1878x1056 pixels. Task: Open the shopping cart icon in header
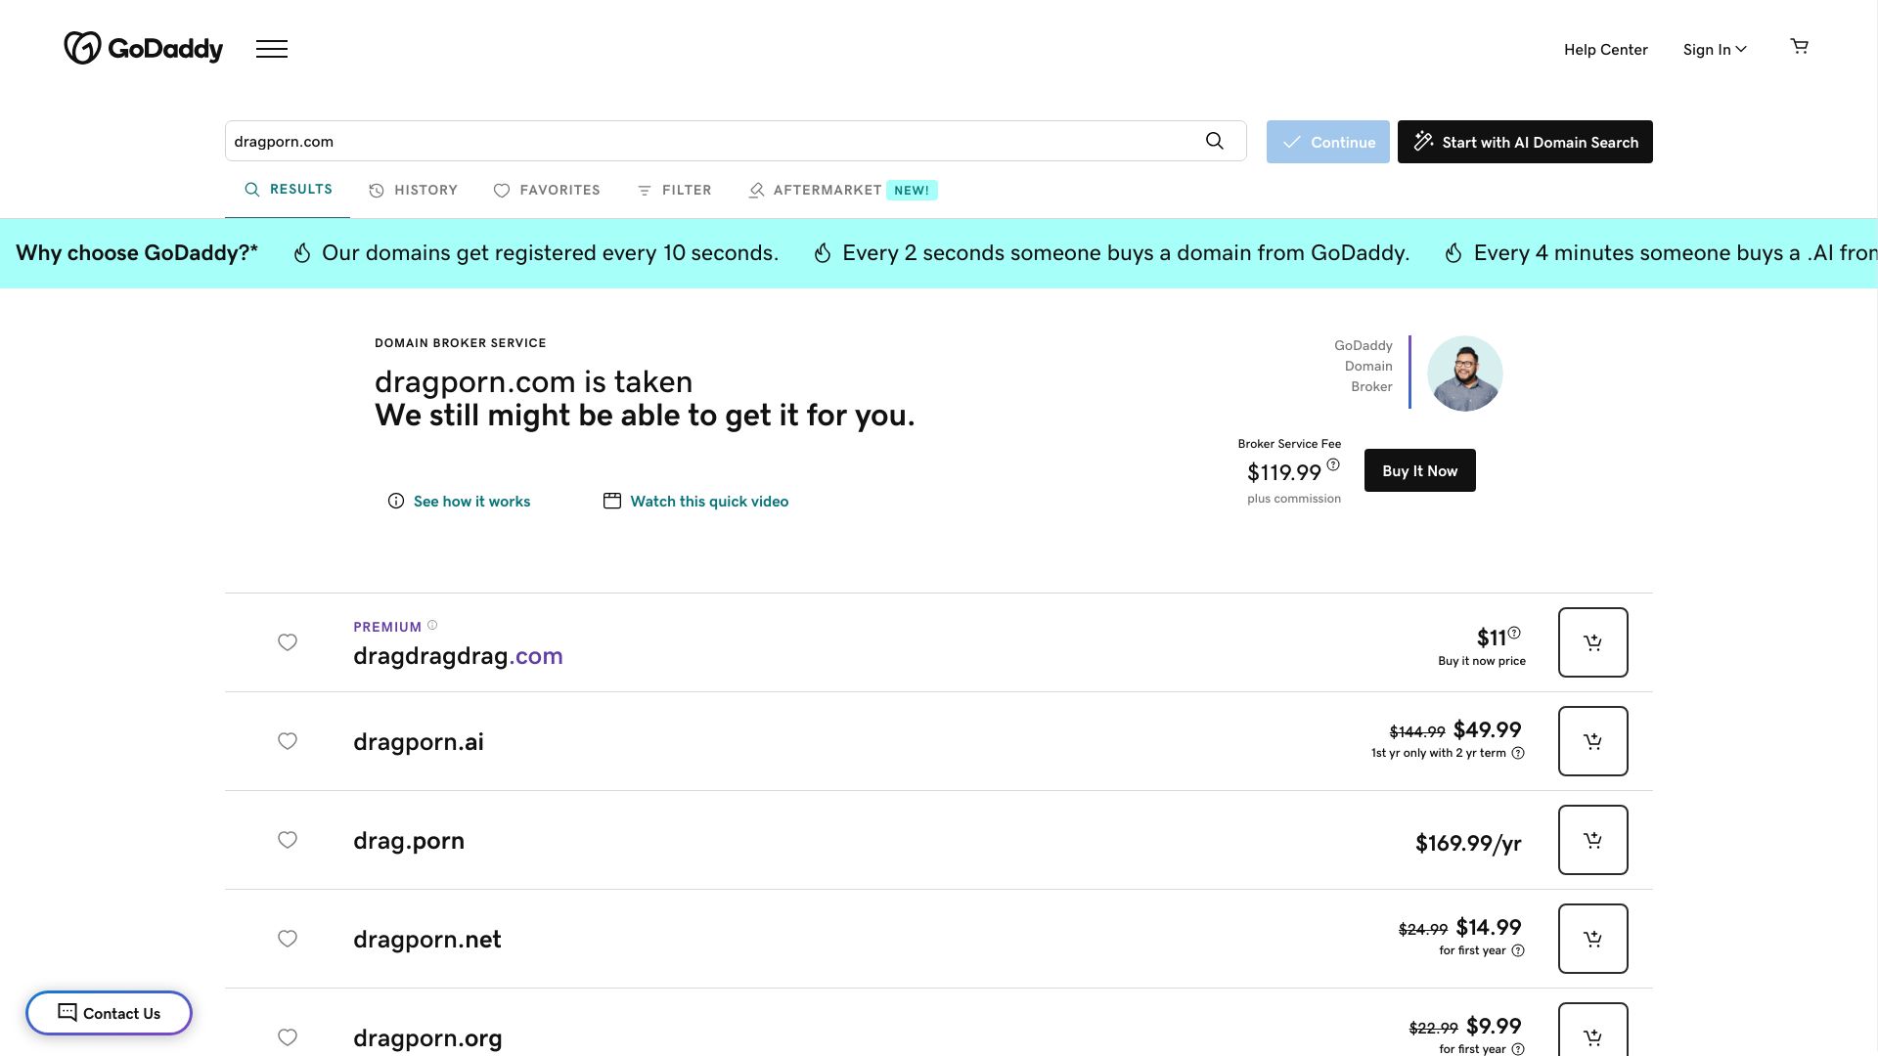pos(1799,47)
